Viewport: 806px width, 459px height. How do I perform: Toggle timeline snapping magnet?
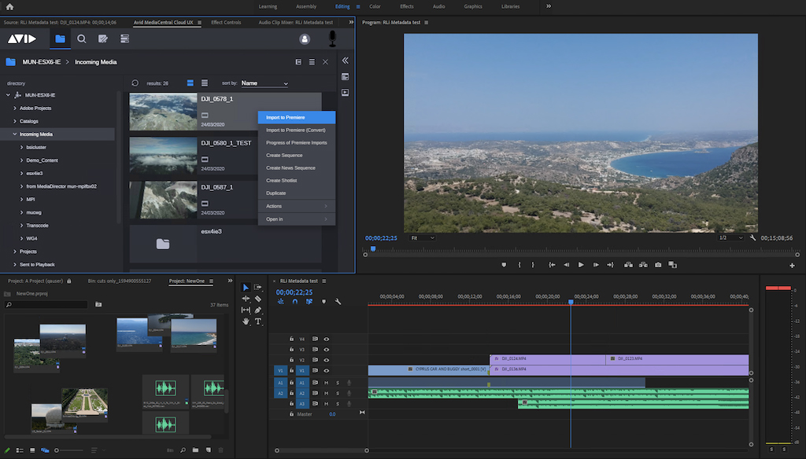(295, 302)
